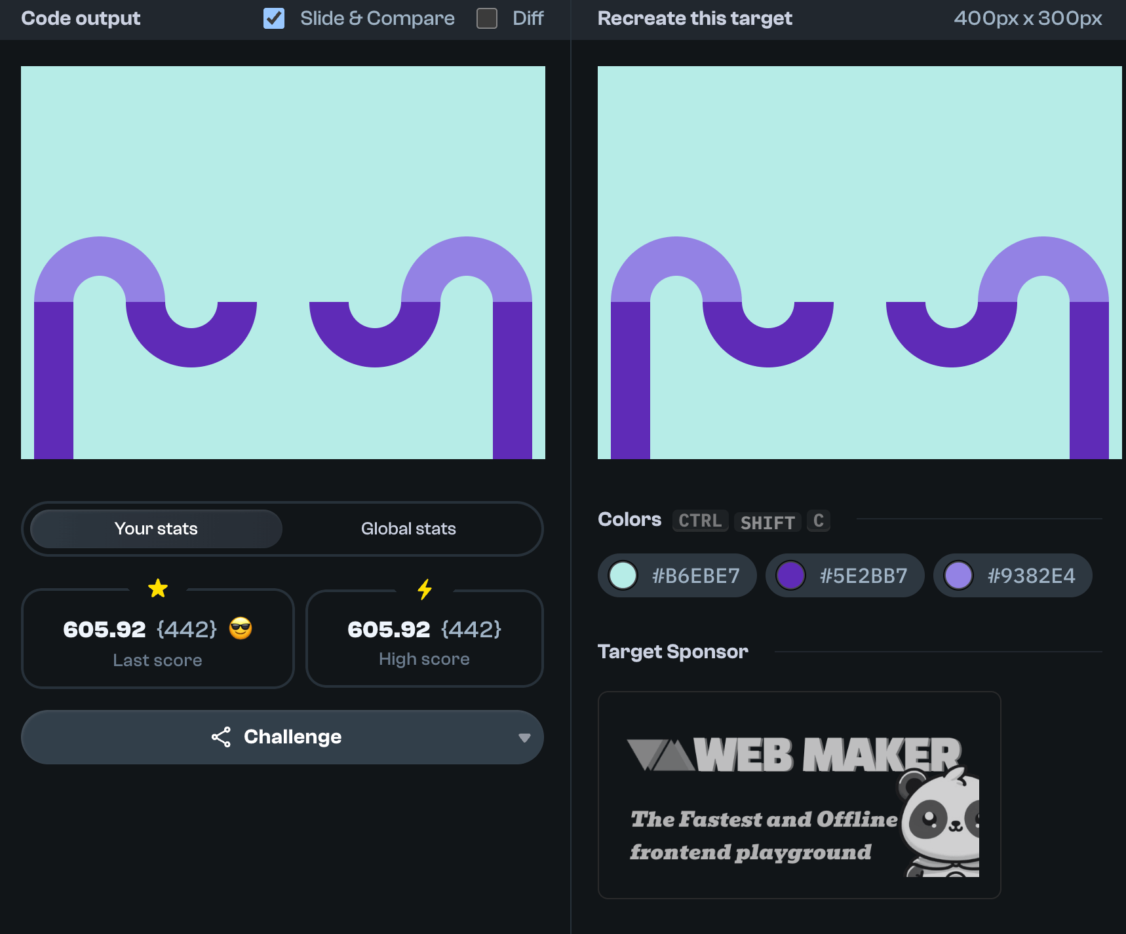1126x934 pixels.
Task: Click the dark purple #5E2BB7 color circle
Action: [x=790, y=576]
